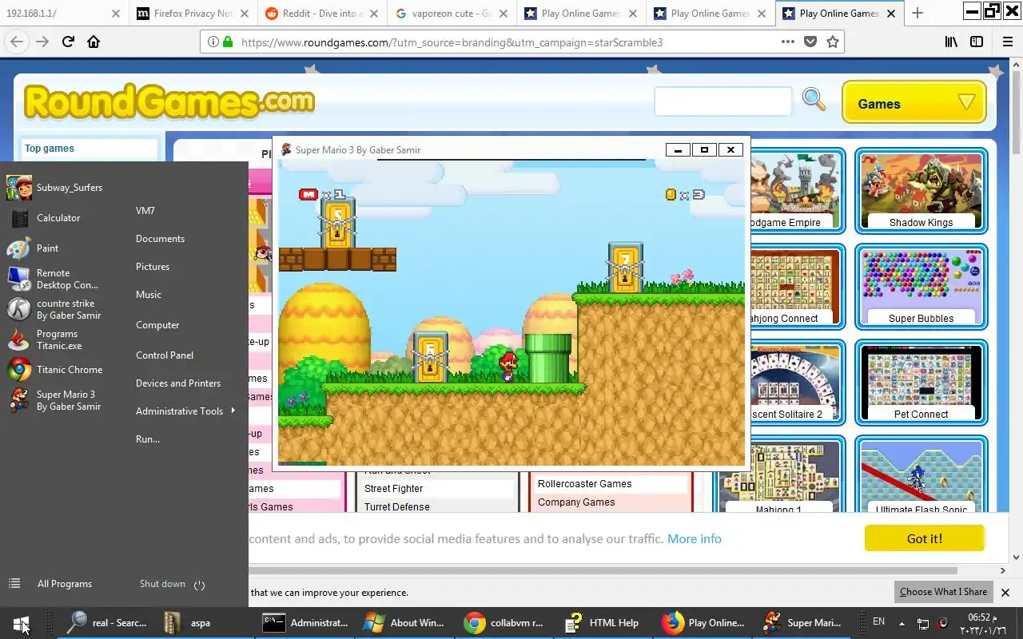Open a new browser tab
This screenshot has width=1023, height=639.
pyautogui.click(x=918, y=13)
